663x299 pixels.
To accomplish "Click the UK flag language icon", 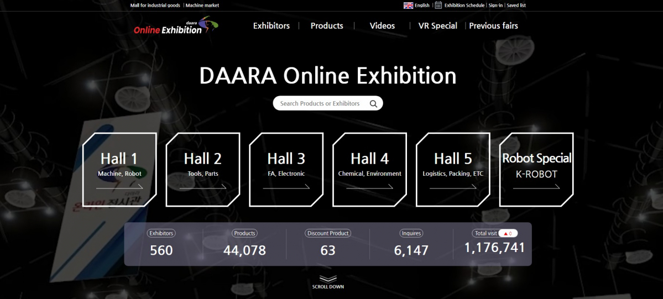I will [x=408, y=6].
